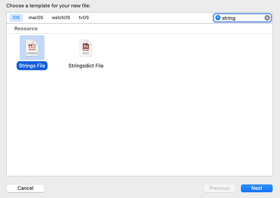Select the Stringsdict File template icon
This screenshot has width=280, height=198.
pyautogui.click(x=86, y=48)
